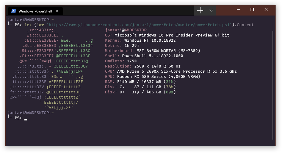Click the RAM percentage '31%'
This screenshot has width=282, height=153.
tap(170, 82)
